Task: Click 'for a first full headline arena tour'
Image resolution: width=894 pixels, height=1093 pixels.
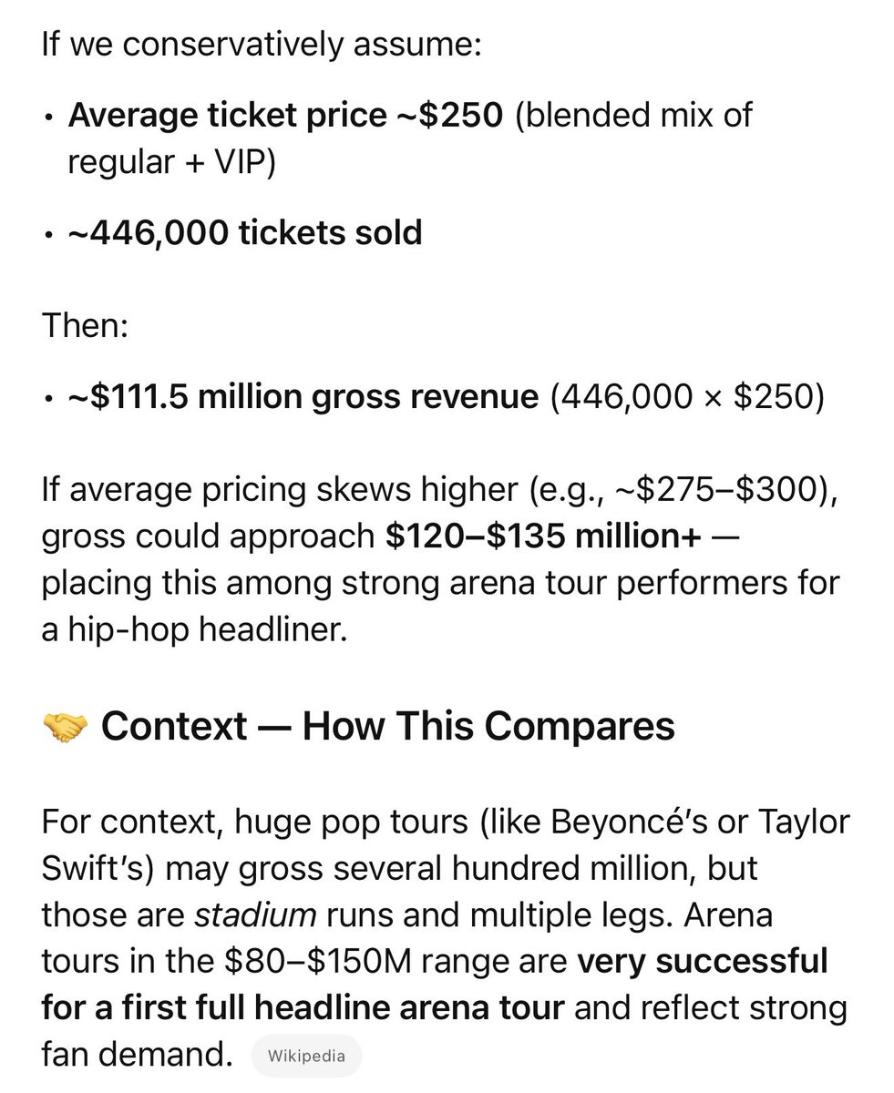Action: (x=303, y=1008)
